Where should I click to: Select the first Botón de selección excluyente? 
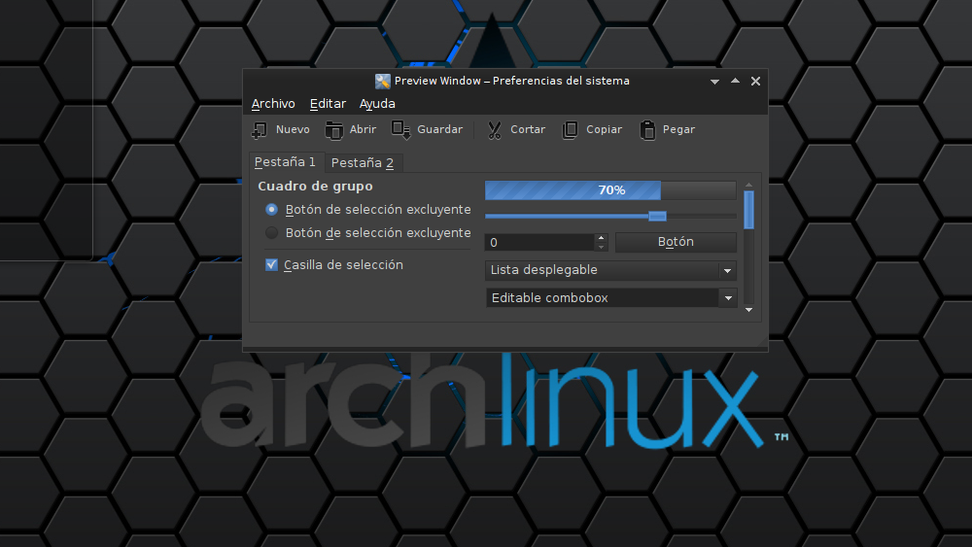271,210
